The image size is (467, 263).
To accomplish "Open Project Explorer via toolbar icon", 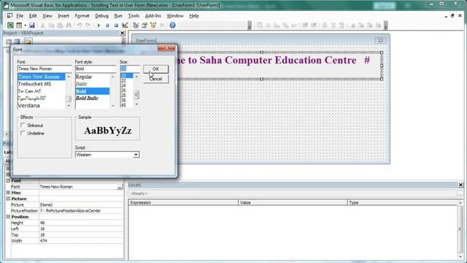I will [136, 26].
